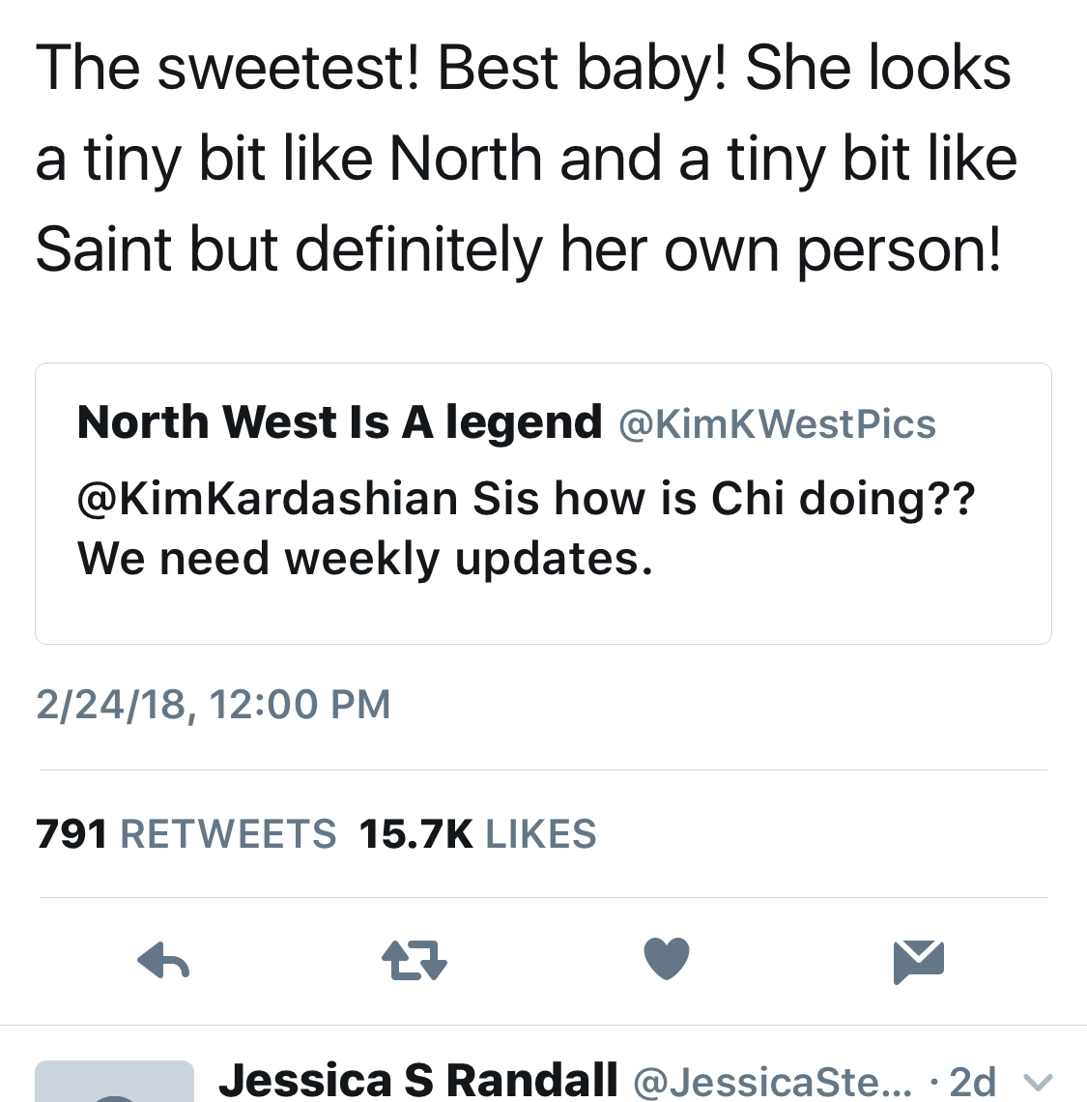This screenshot has height=1102, width=1087.
Task: Click the @JessicaSte... handle
Action: coord(772,1082)
